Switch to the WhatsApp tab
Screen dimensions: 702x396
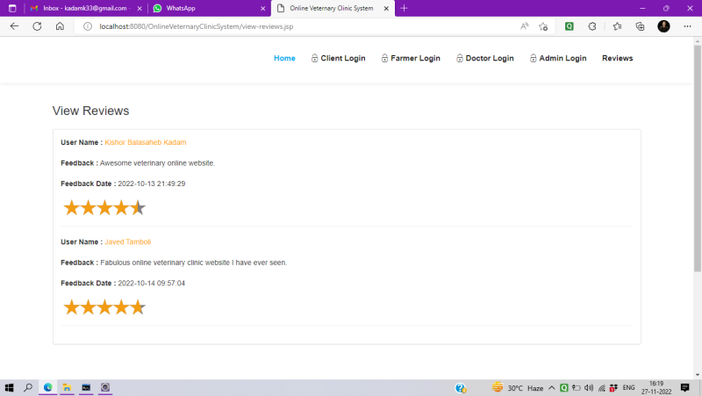(209, 8)
